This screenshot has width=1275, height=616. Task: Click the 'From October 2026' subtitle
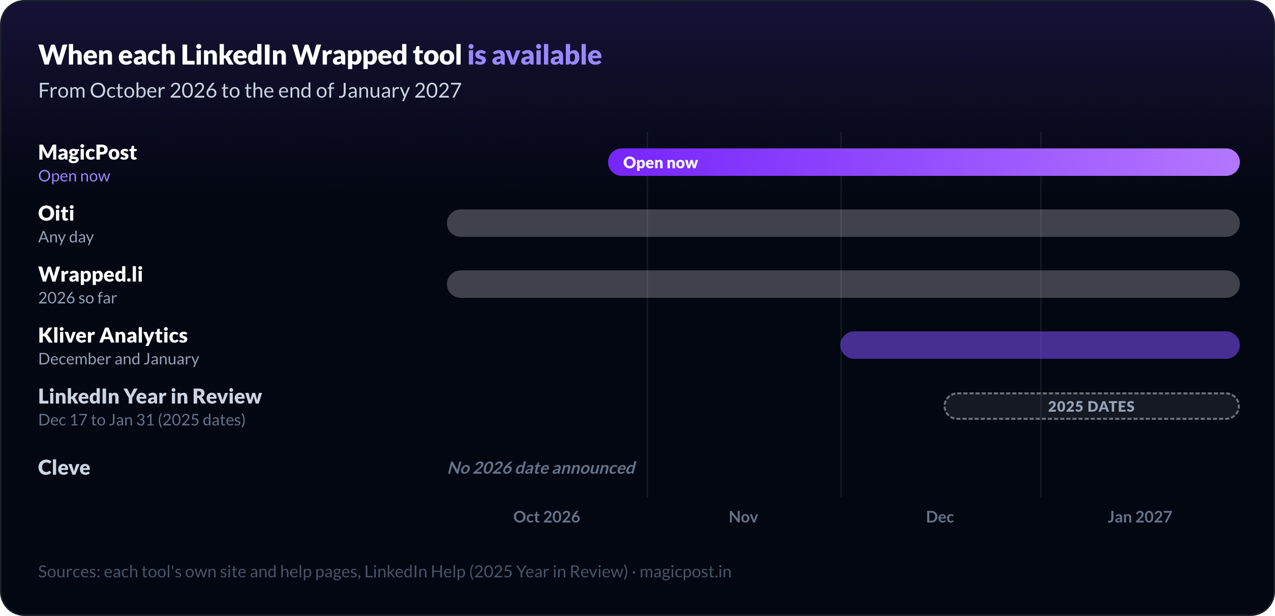250,90
